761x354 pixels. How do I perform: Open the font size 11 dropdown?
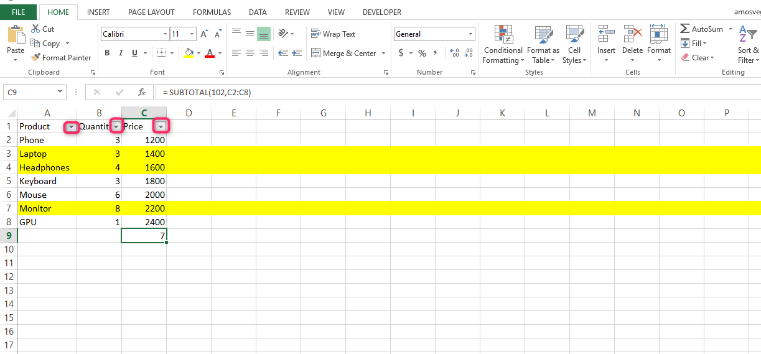tap(192, 34)
